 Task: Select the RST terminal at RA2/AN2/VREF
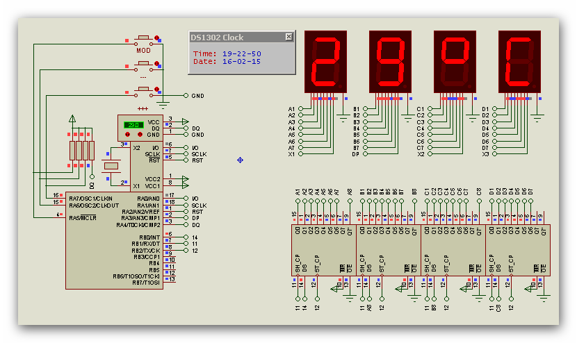pos(186,212)
